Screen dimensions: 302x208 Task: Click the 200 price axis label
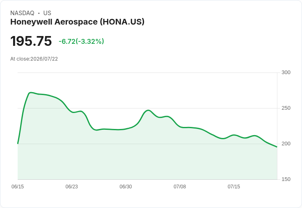[286, 144]
